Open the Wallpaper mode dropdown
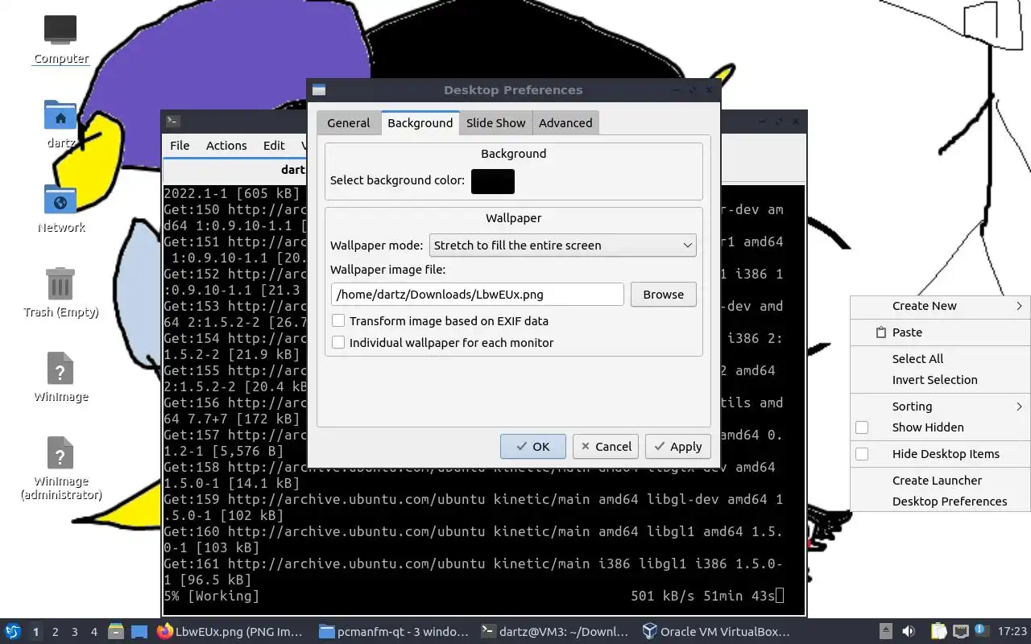1031x644 pixels. pyautogui.click(x=563, y=246)
